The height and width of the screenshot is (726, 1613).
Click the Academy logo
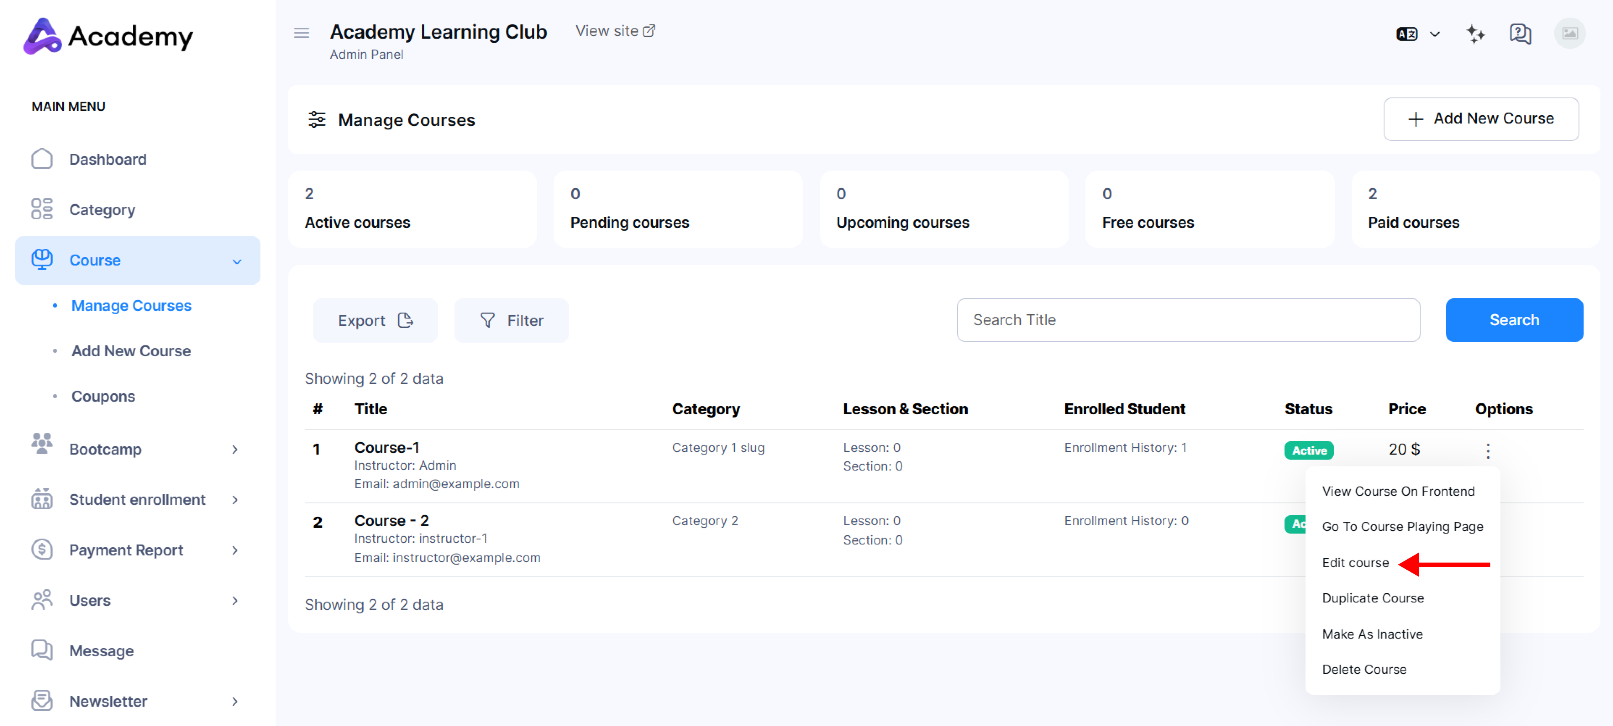pos(108,36)
